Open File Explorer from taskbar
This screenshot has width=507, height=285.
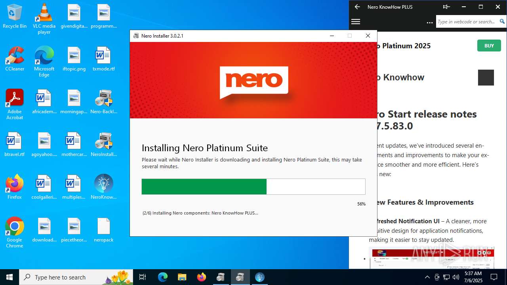coord(182,277)
